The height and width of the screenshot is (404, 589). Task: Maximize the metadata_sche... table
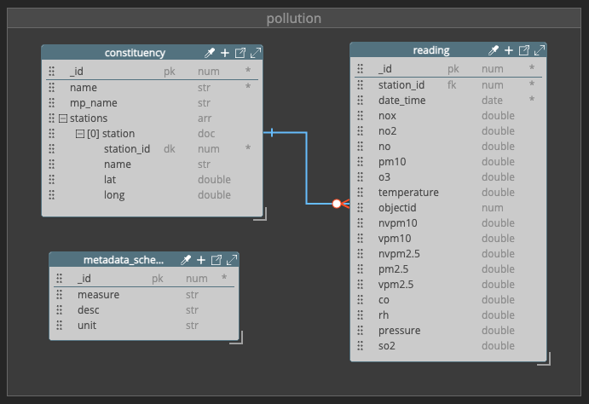(231, 260)
